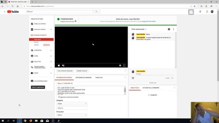Send the chat message arrow
Screen dimensions: 219x123
point(172,78)
